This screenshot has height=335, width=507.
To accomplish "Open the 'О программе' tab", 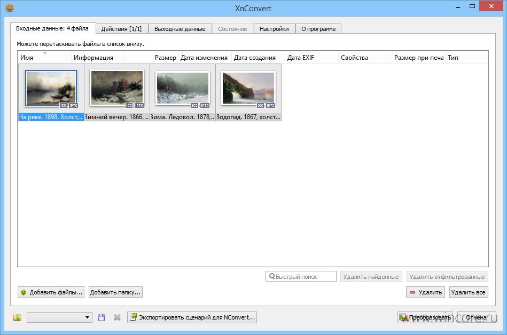I will tap(318, 29).
